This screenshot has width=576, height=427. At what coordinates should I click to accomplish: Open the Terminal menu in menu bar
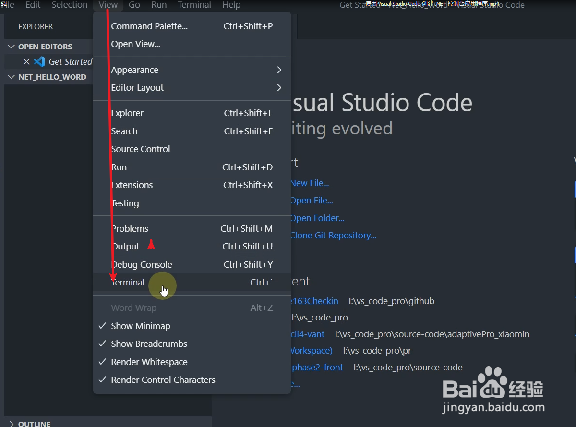(x=194, y=5)
